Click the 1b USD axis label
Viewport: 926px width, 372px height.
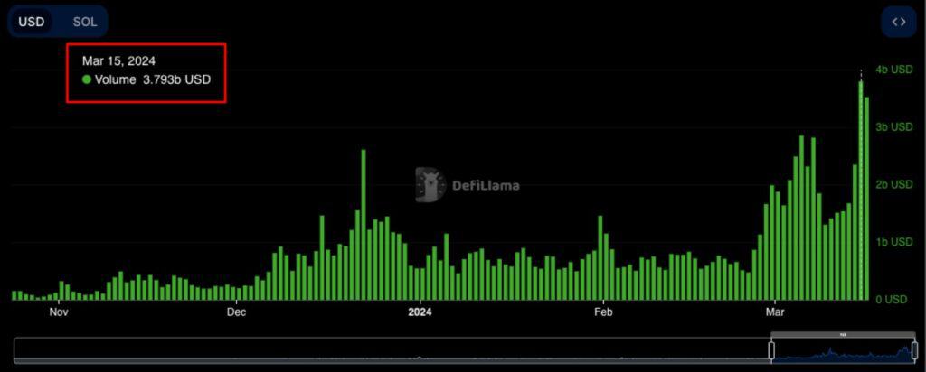pyautogui.click(x=894, y=242)
